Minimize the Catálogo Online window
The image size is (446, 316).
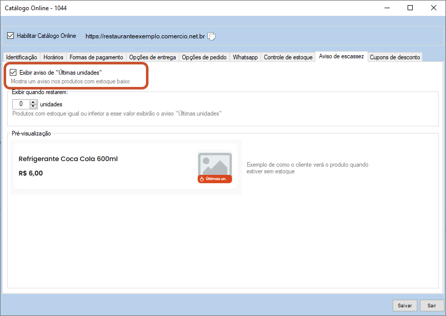pos(387,8)
